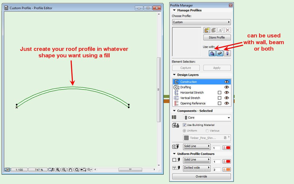Viewport: 294px width, 184px height.
Task: Click the Rename Profile icon
Action: pyautogui.click(x=220, y=30)
